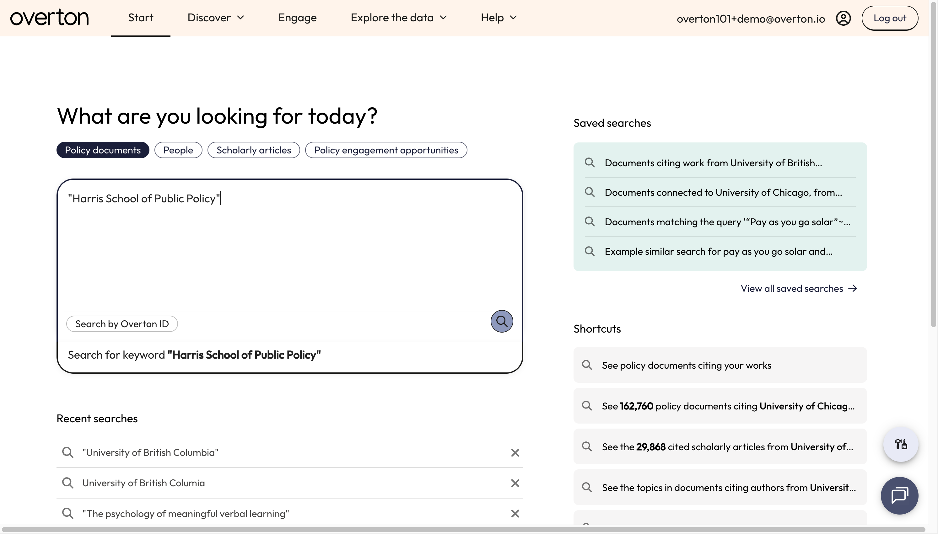This screenshot has width=938, height=534.
Task: Open shortcut See the 29,868 cited scholarly articles
Action: coord(720,447)
